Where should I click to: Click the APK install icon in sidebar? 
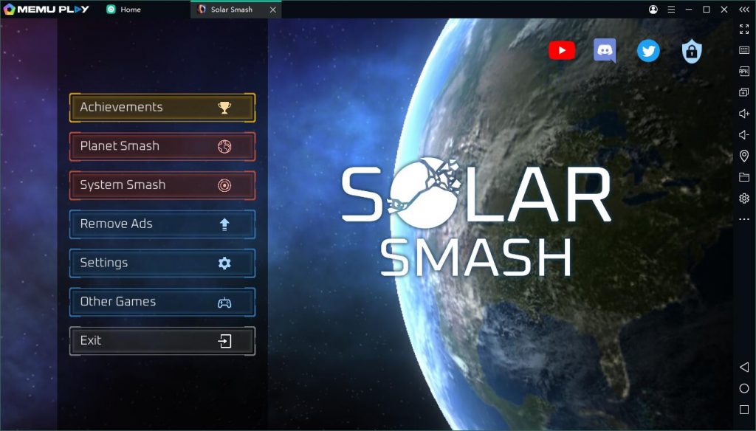click(x=744, y=71)
